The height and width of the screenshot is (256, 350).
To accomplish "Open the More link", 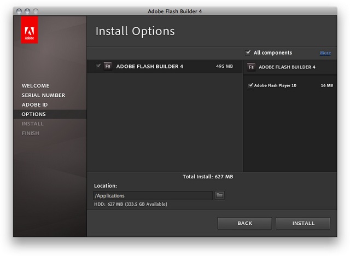I will pos(325,53).
